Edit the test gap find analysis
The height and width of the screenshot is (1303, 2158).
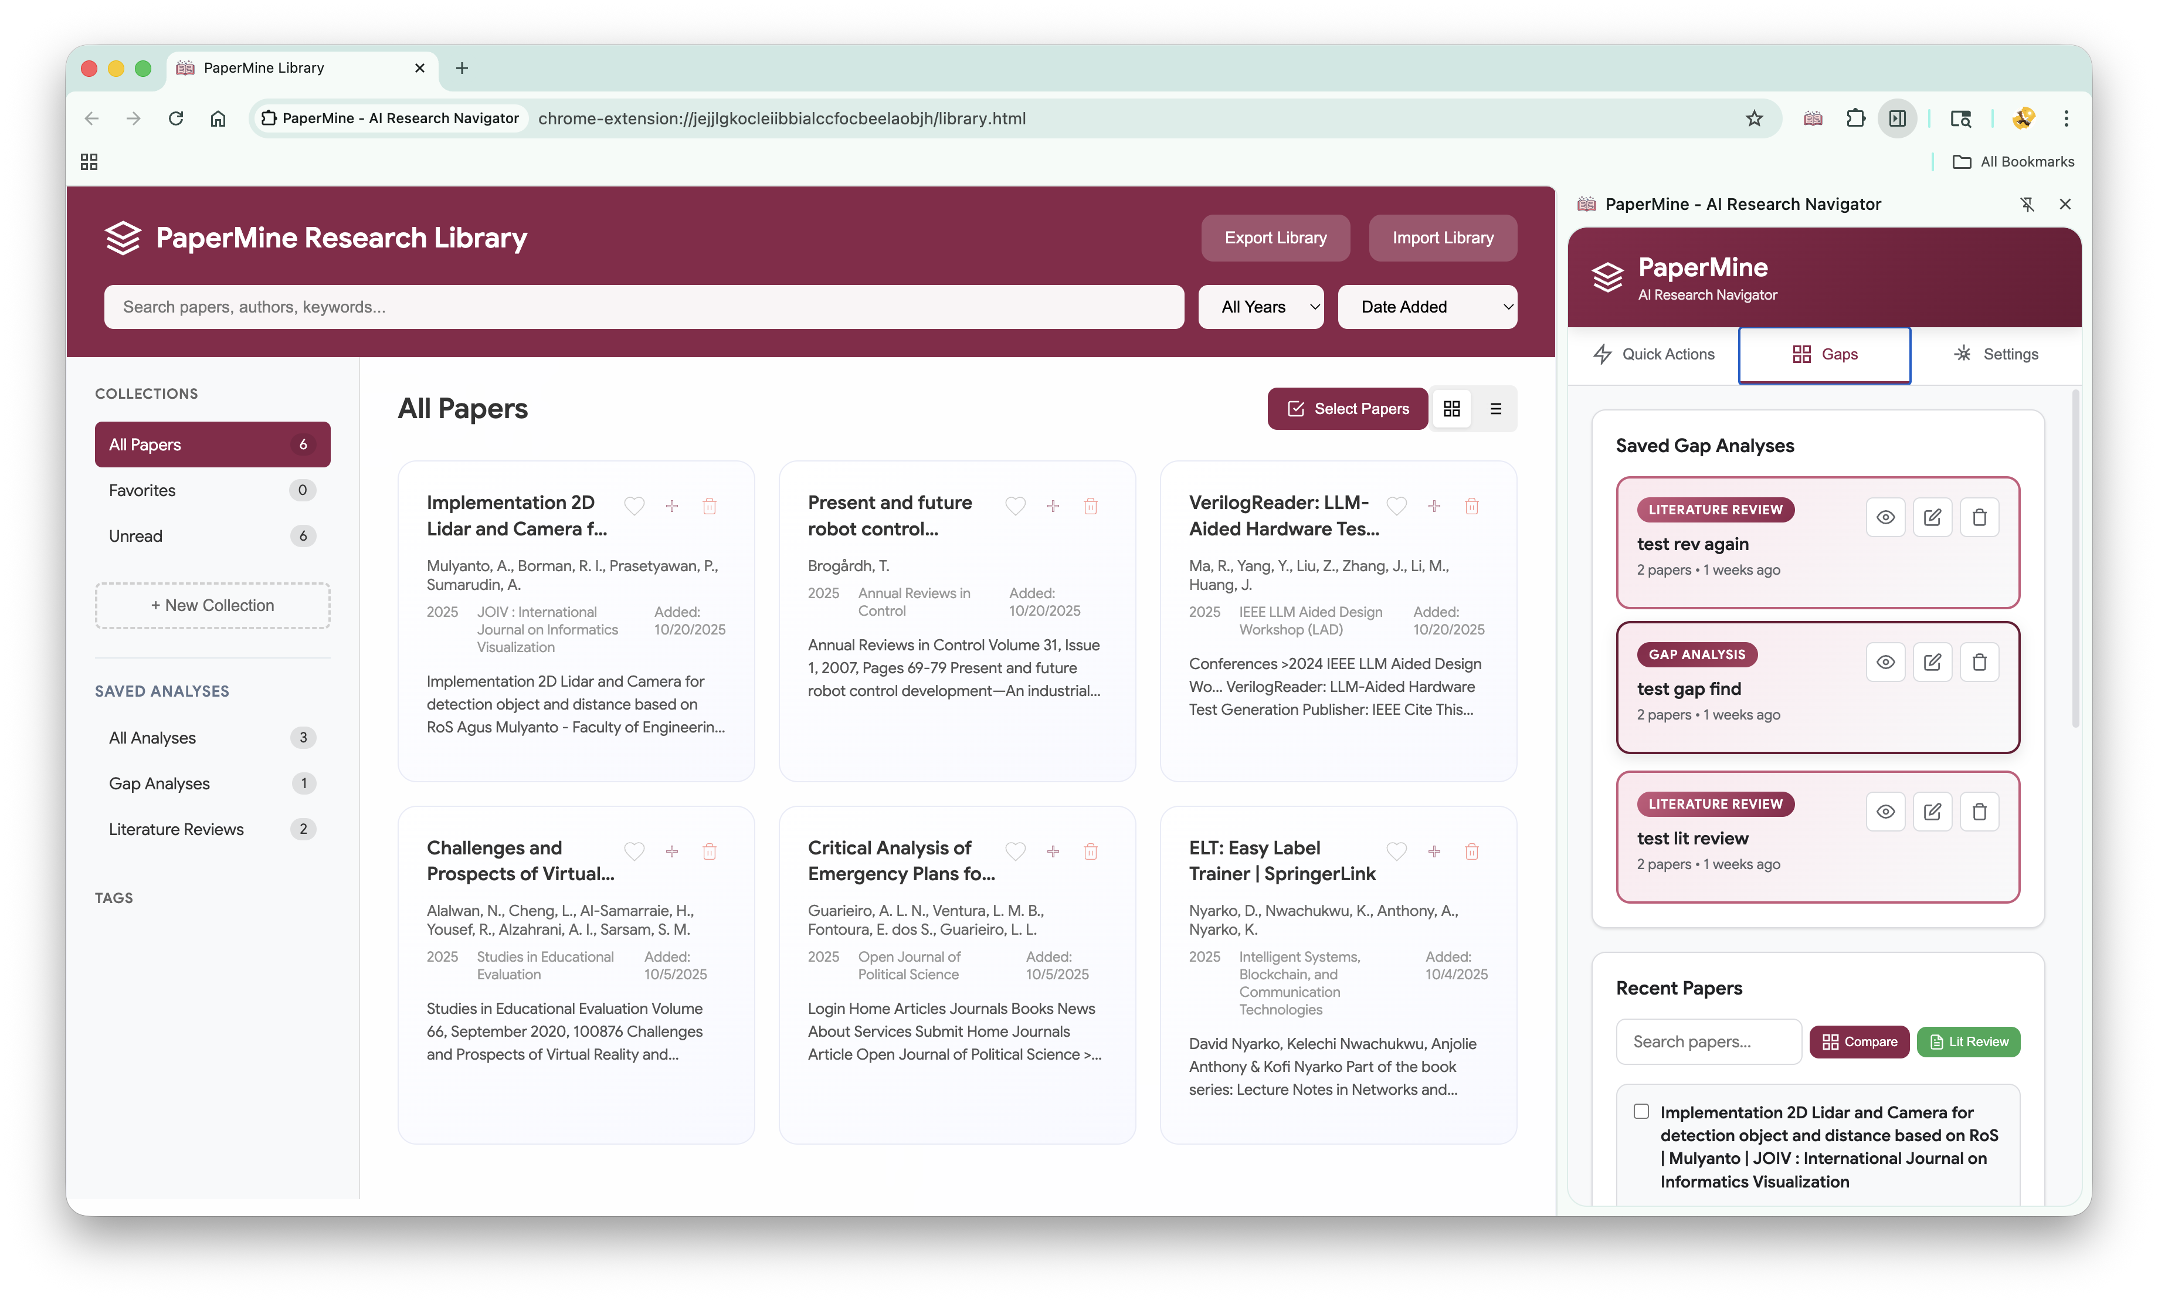click(1932, 662)
